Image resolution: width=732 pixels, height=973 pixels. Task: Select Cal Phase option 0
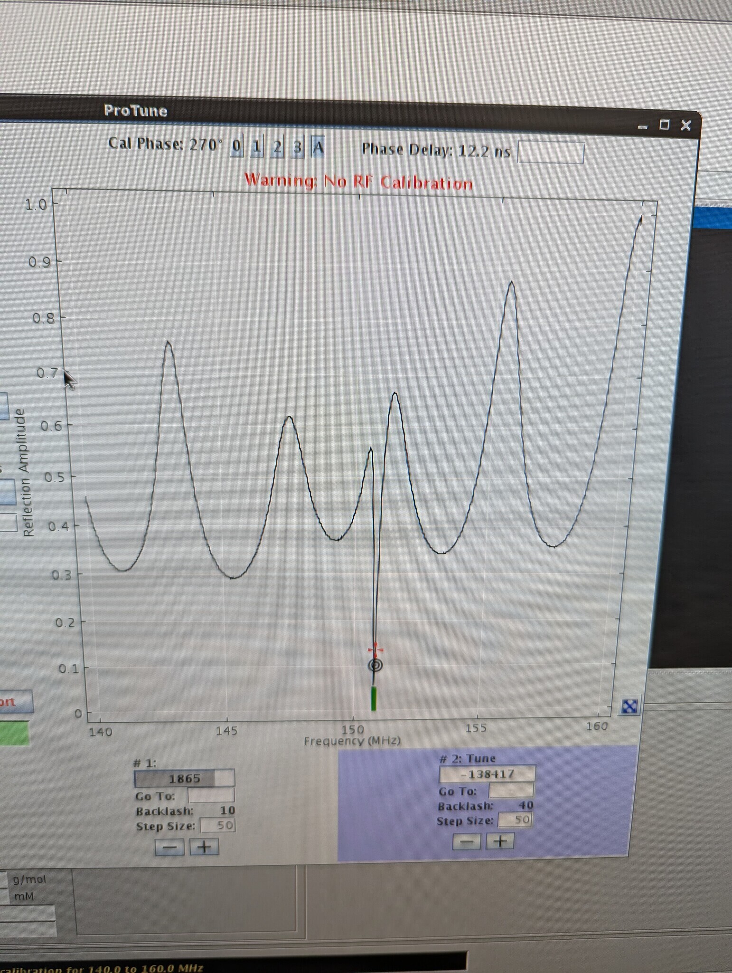tap(236, 147)
